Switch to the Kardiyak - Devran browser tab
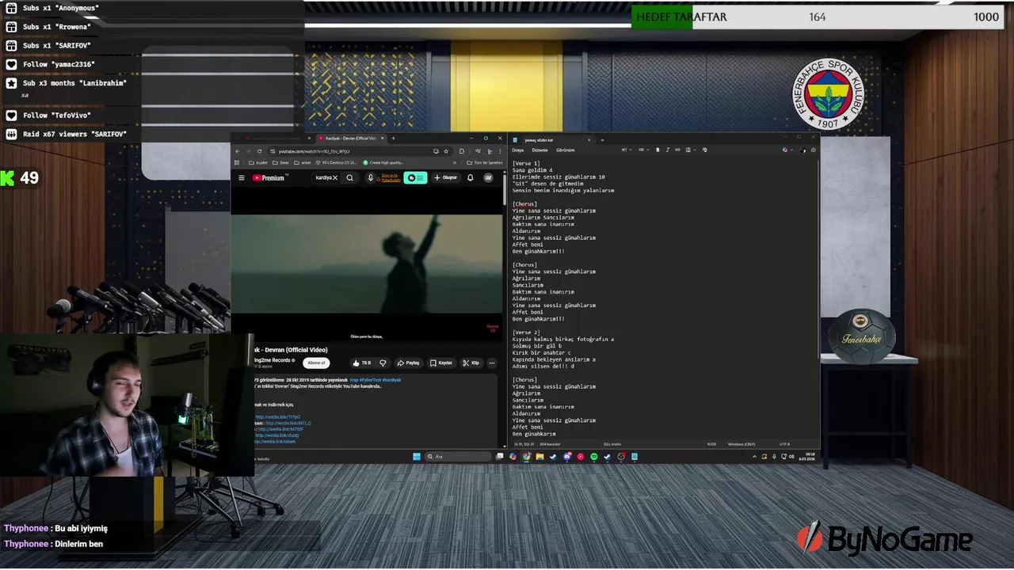 pyautogui.click(x=351, y=139)
